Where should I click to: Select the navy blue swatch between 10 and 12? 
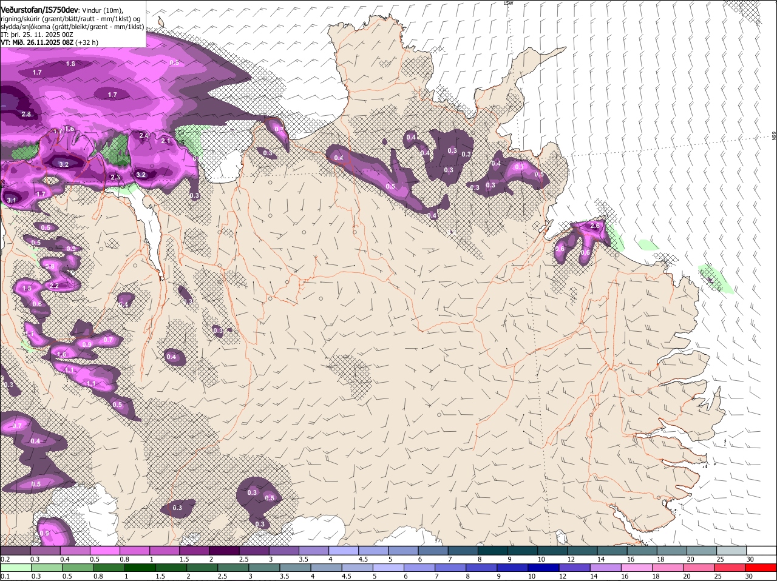click(x=545, y=568)
